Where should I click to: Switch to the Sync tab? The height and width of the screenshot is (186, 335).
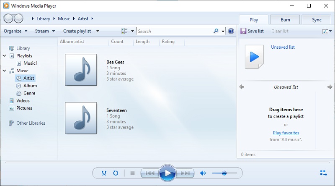pos(317,20)
